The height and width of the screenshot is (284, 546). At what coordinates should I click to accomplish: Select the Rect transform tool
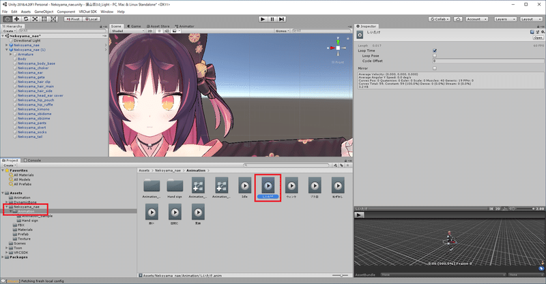tap(44, 19)
